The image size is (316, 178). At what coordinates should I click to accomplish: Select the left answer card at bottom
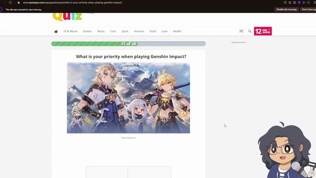click(x=107, y=172)
